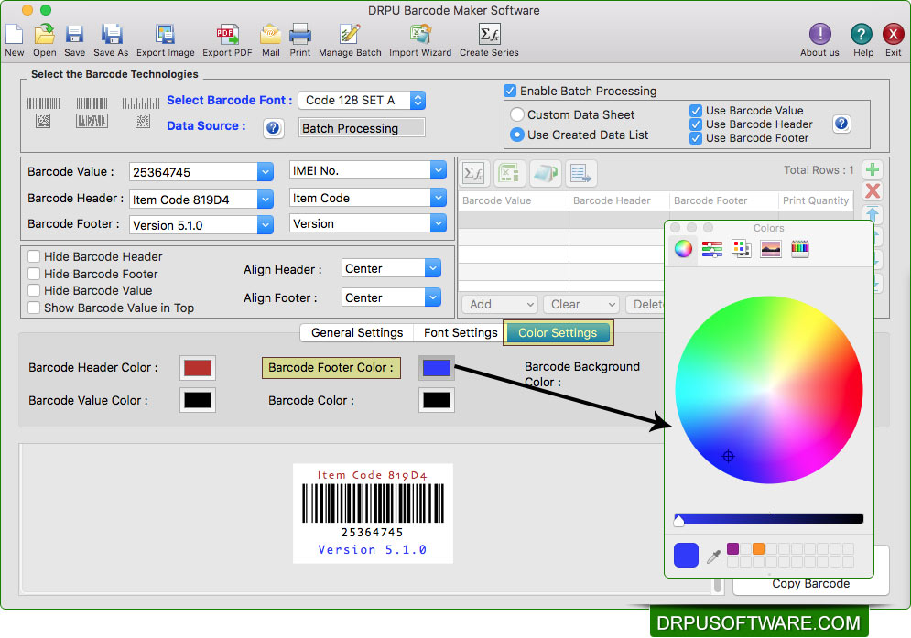Toggle the Use Barcode Value checkbox
Image resolution: width=911 pixels, height=638 pixels.
(696, 111)
